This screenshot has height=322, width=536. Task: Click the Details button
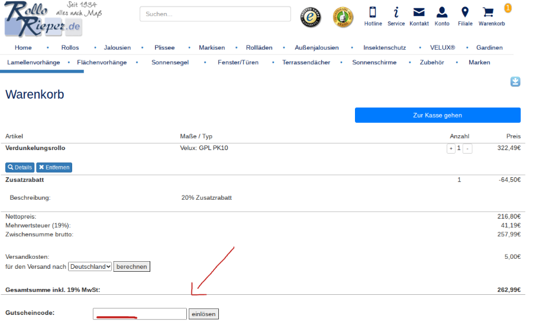[20, 167]
